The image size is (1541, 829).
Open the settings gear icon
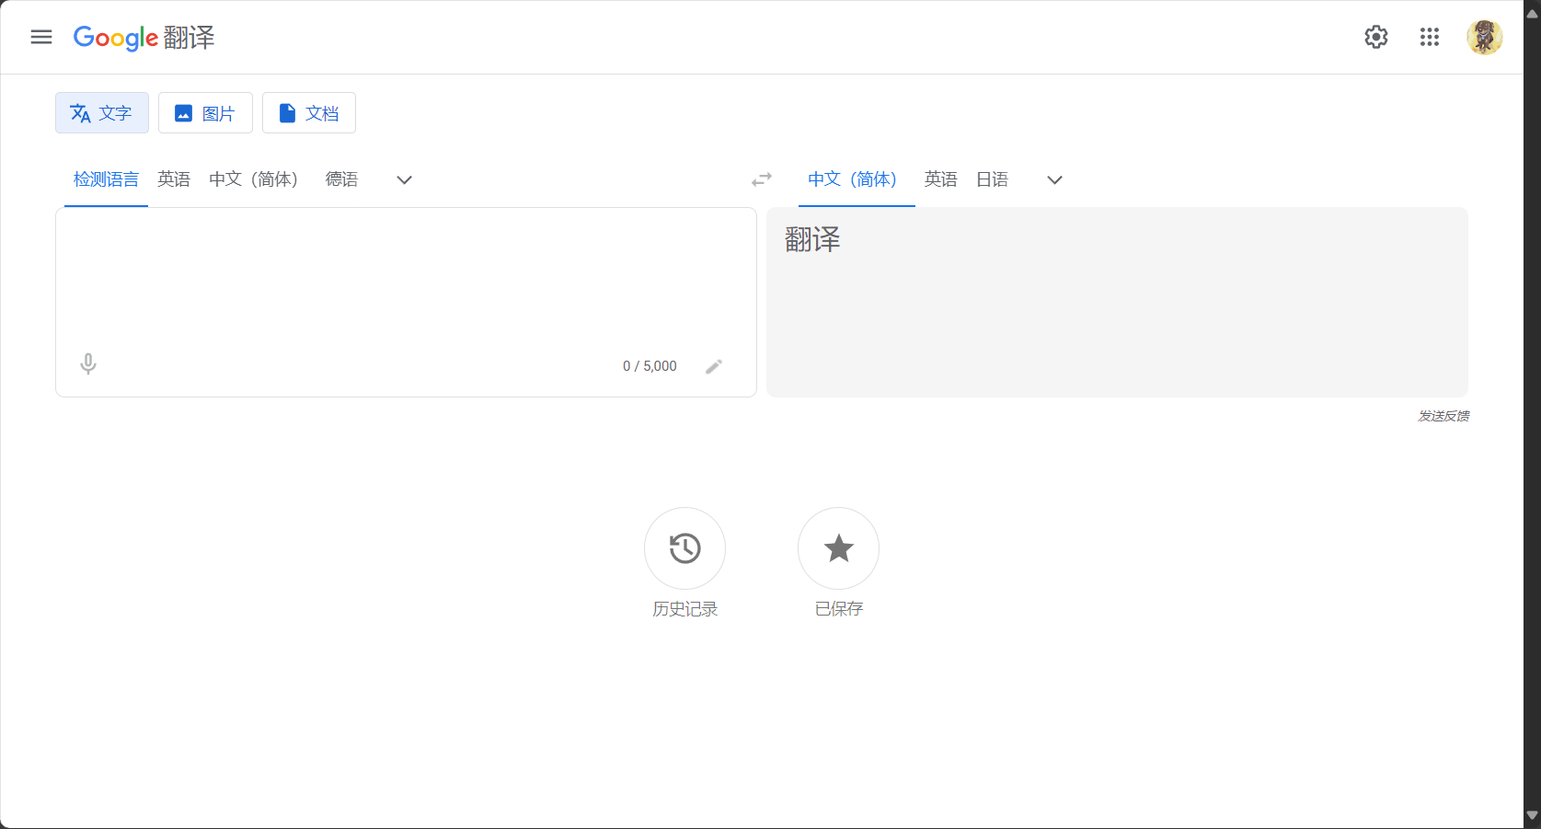pos(1376,37)
